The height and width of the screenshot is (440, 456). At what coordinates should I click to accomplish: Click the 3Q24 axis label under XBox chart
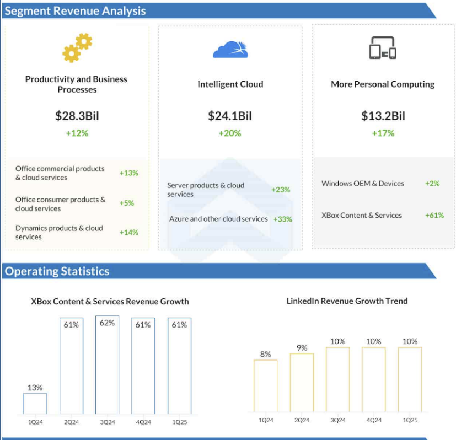108,422
